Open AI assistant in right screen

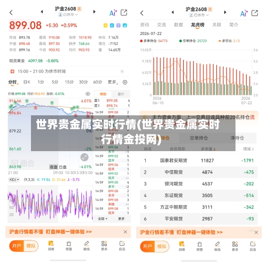click(x=244, y=13)
